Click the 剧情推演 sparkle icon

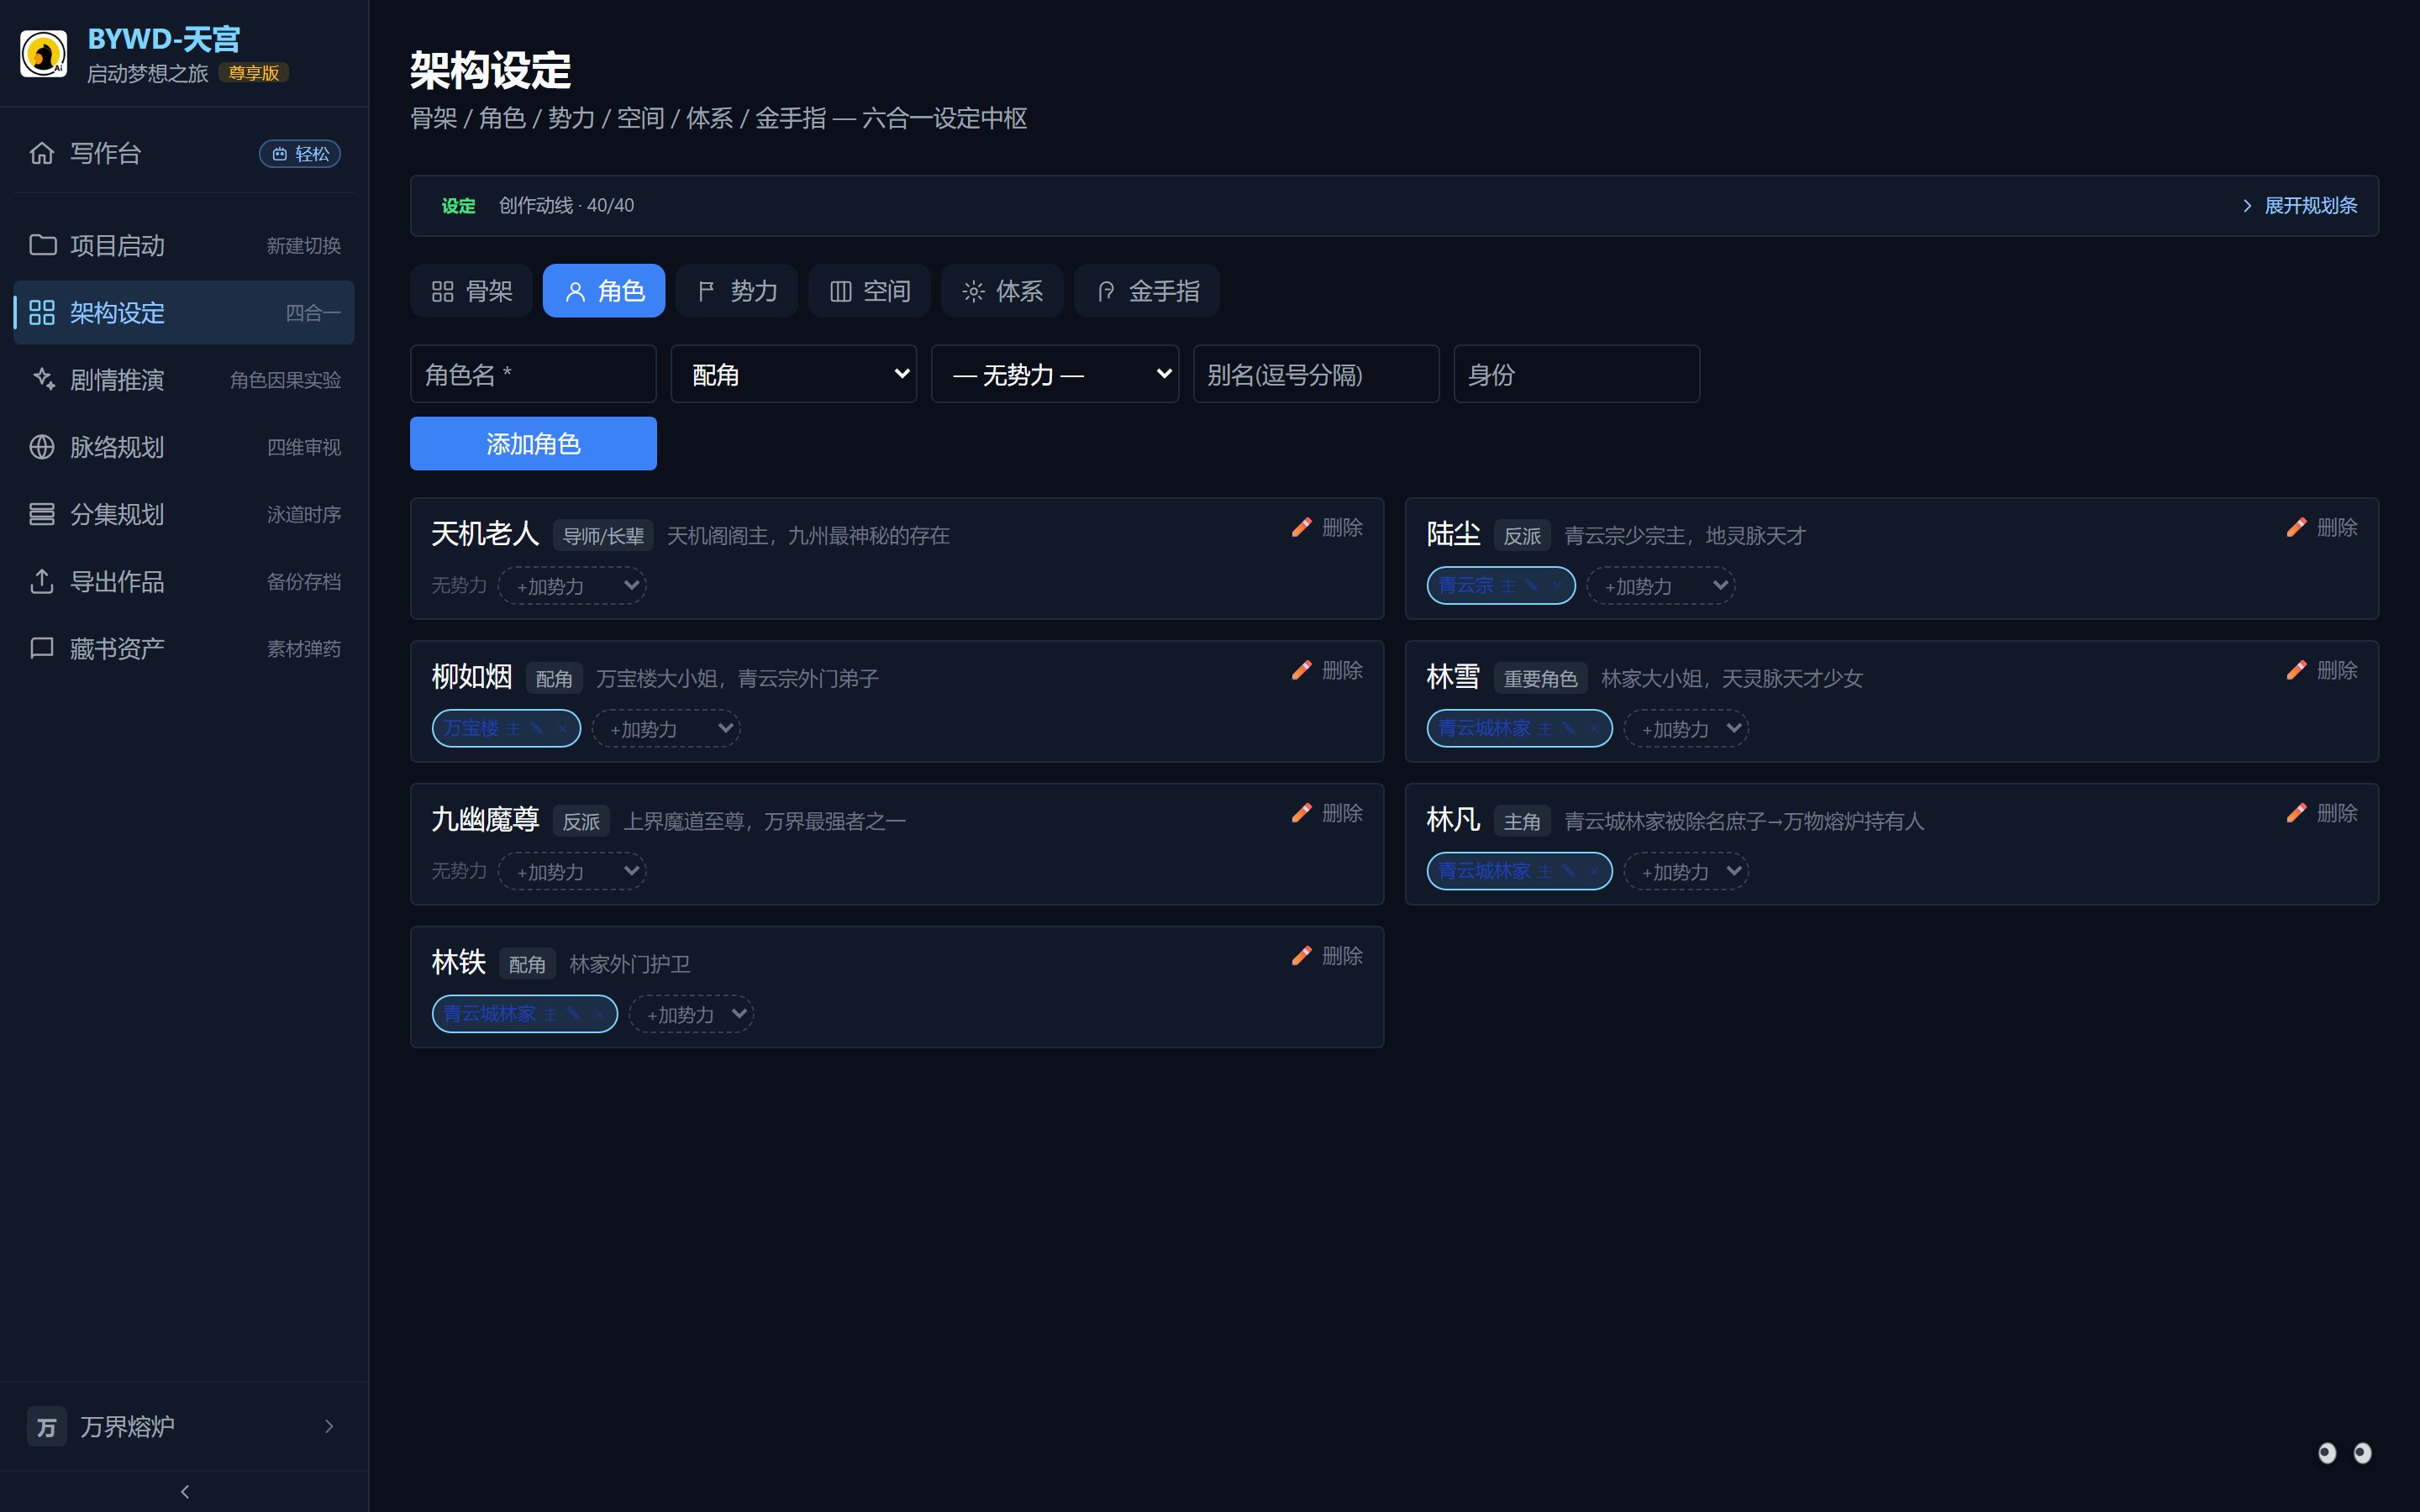click(42, 379)
